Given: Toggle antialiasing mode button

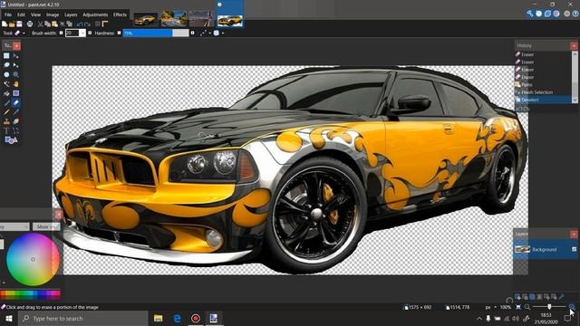Looking at the screenshot, I should click(x=204, y=33).
